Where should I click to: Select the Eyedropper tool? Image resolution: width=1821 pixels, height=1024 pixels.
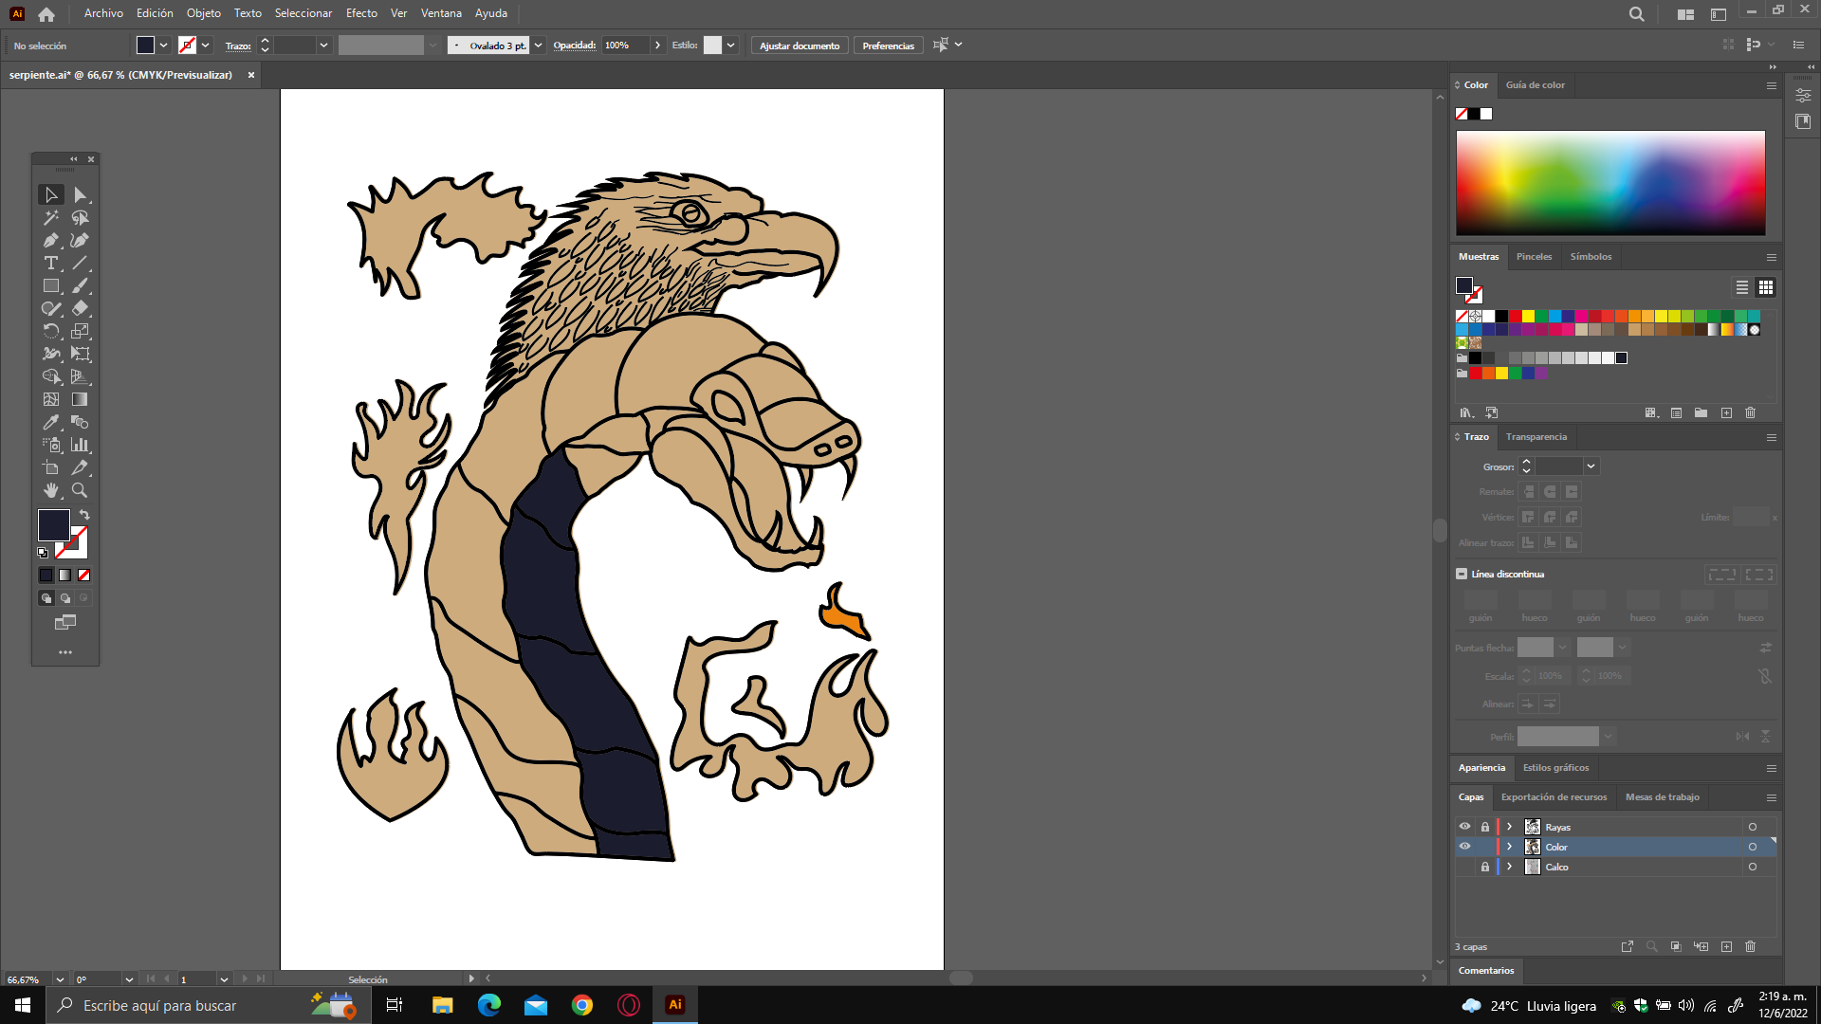tap(51, 423)
